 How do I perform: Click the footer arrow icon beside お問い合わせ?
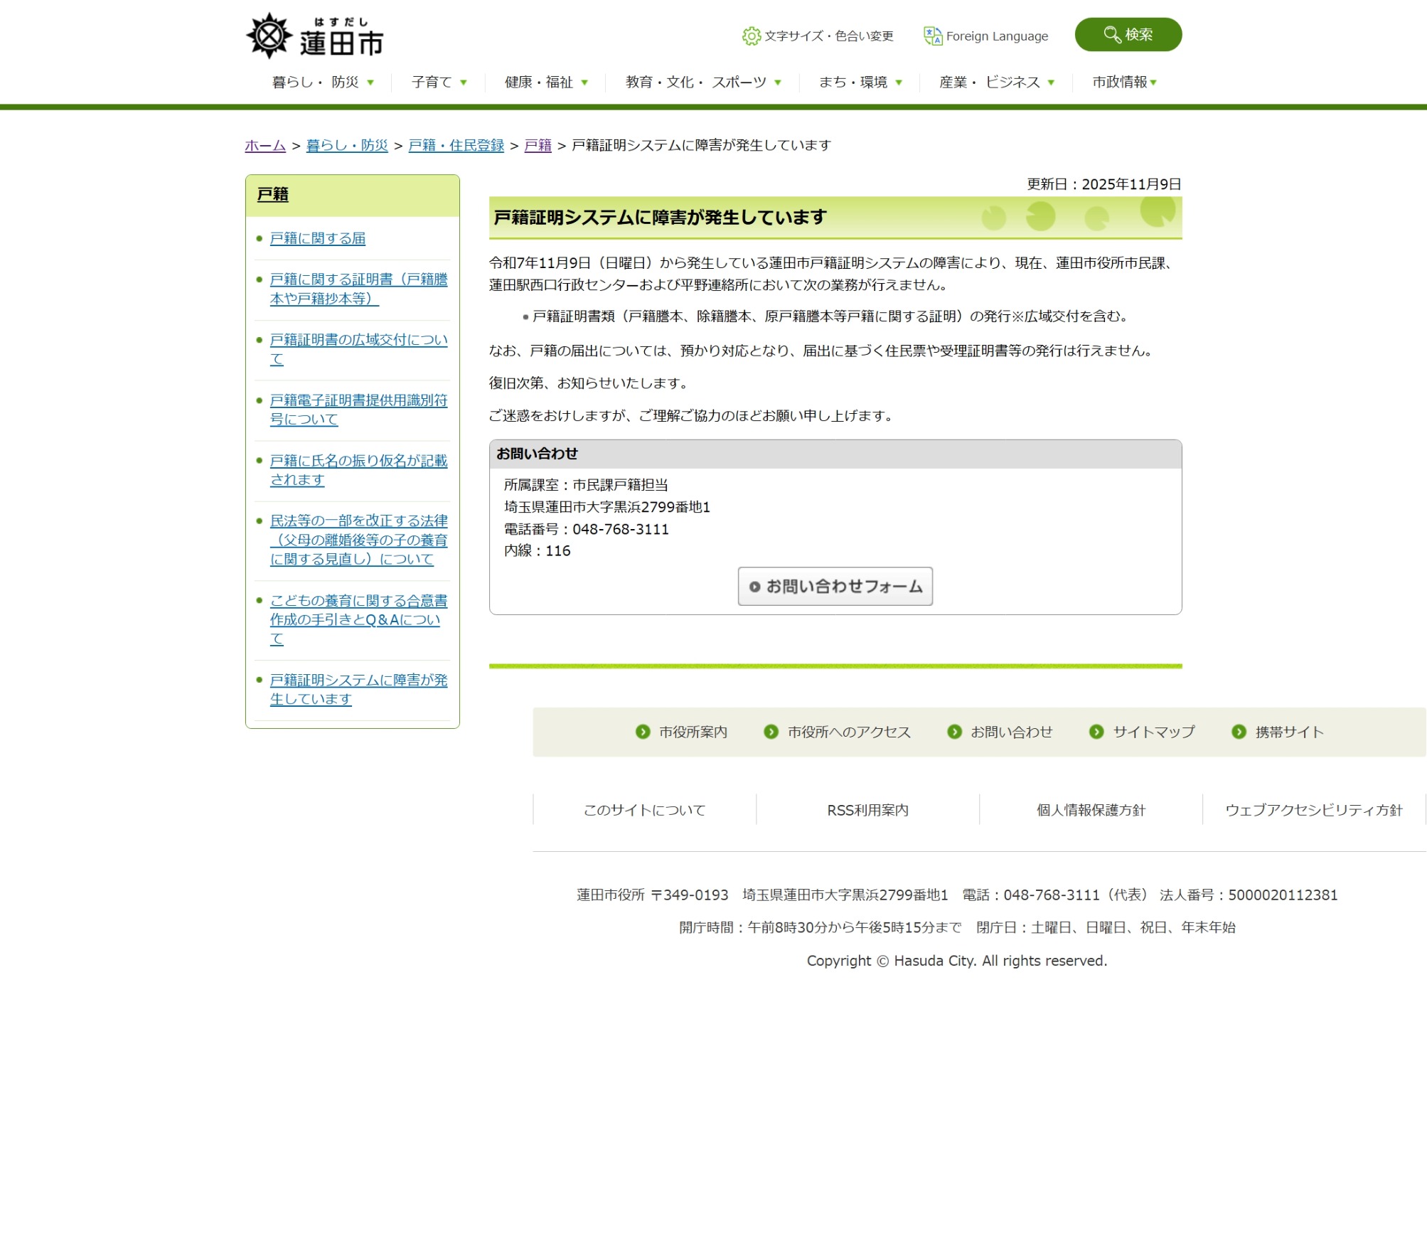coord(954,732)
